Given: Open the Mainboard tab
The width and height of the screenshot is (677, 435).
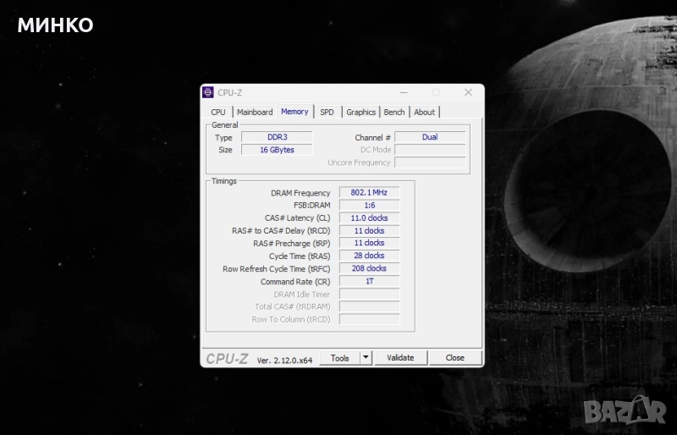Looking at the screenshot, I should [255, 112].
